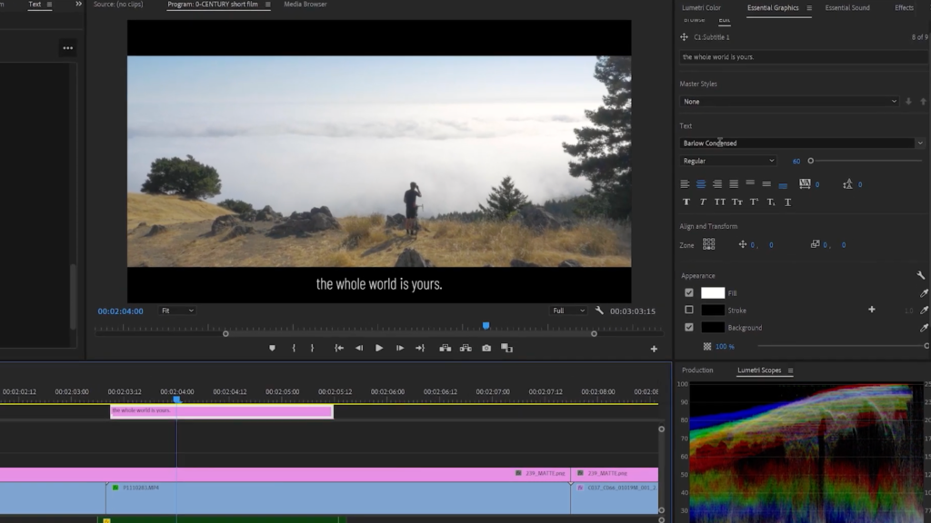Enable the Stroke checkbox
Viewport: 931px width, 523px height.
coord(689,310)
